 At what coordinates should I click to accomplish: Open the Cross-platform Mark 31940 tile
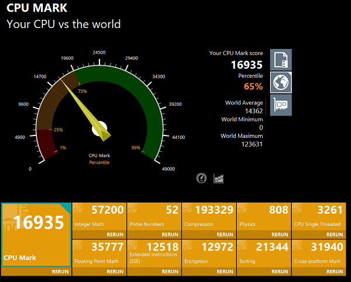click(x=319, y=253)
